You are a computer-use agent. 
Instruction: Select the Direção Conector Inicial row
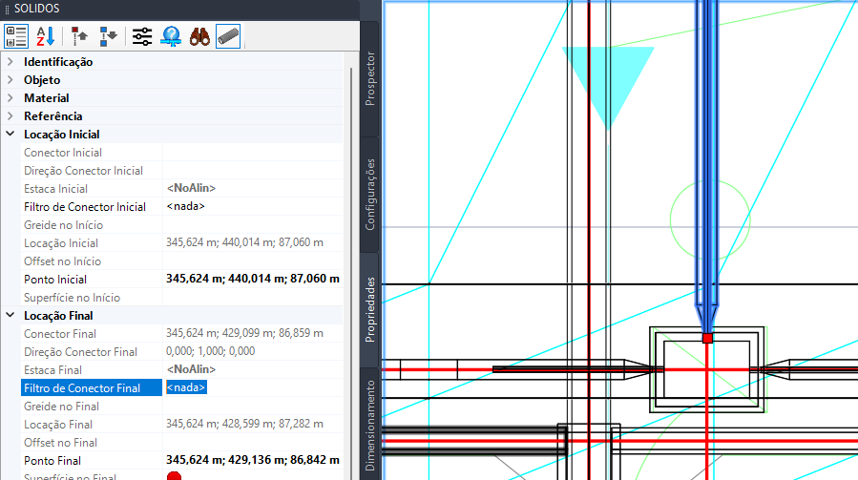[x=181, y=170]
